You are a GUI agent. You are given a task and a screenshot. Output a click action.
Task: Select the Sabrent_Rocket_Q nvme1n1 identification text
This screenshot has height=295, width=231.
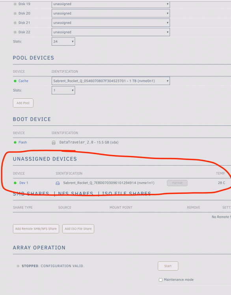(109, 183)
